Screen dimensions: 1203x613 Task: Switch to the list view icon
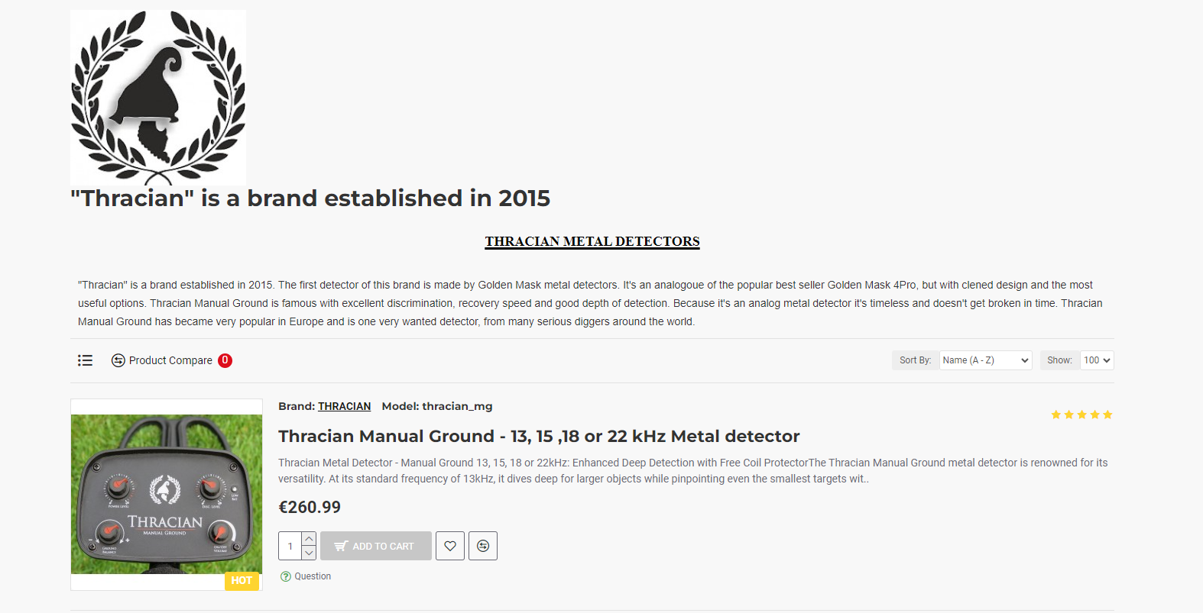[x=85, y=360]
